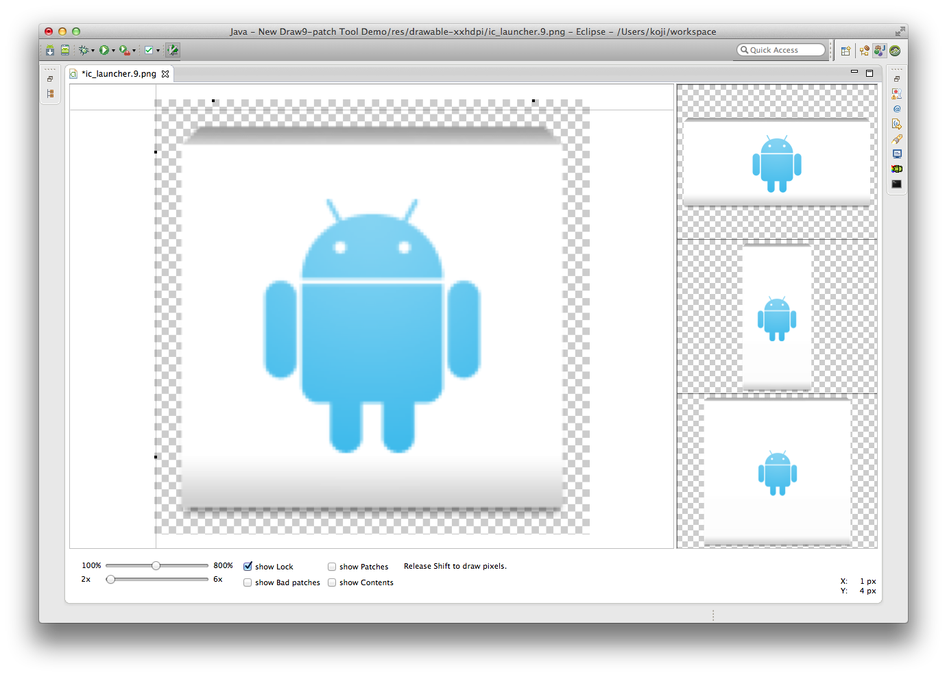Screen dimensions: 947x677
Task: Launch the app with the Debug tool
Action: coord(84,50)
